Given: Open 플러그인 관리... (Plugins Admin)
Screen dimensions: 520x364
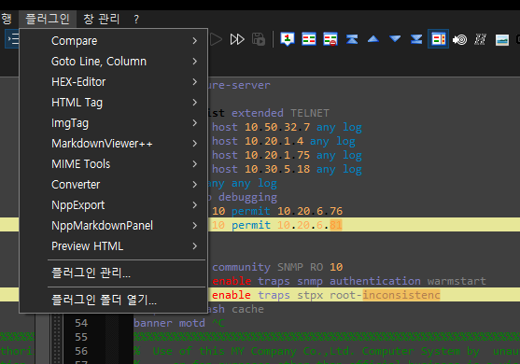Looking at the screenshot, I should (x=113, y=273).
